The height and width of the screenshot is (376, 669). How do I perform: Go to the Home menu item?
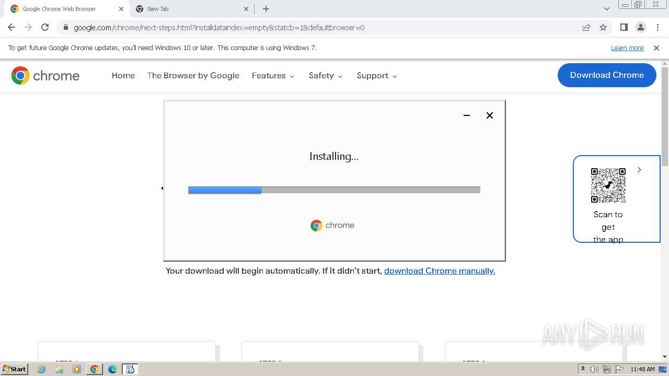coord(123,76)
